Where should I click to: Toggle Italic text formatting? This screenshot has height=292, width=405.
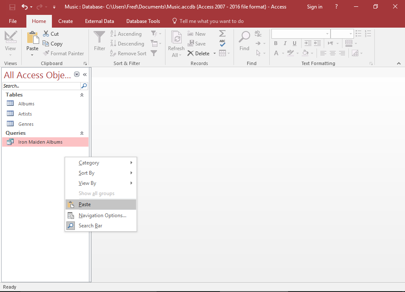285,43
